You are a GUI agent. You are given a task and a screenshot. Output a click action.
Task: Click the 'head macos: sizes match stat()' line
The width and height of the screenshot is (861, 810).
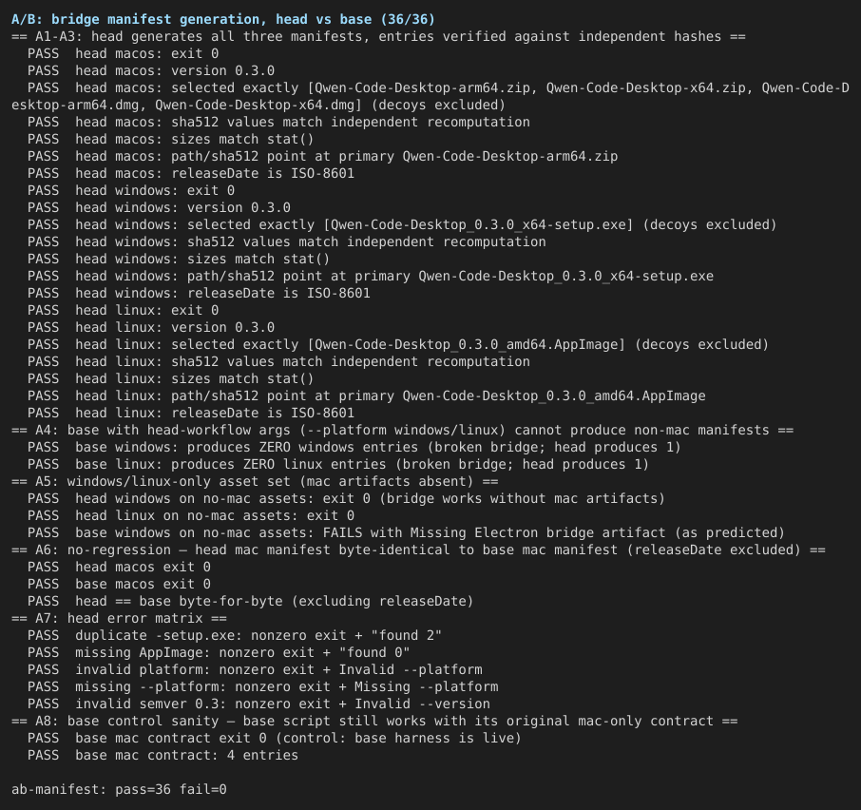(171, 139)
